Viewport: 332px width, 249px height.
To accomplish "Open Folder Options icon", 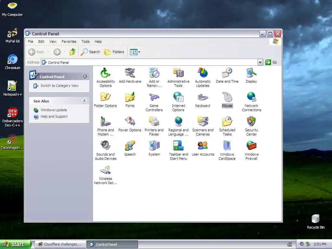I will (x=105, y=97).
